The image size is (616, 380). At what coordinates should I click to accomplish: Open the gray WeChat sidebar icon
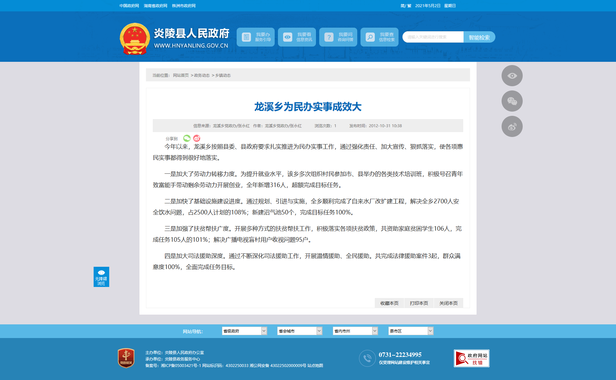click(512, 101)
